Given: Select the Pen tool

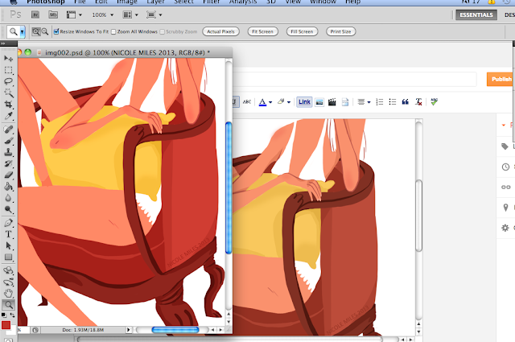Looking at the screenshot, I should (8, 223).
